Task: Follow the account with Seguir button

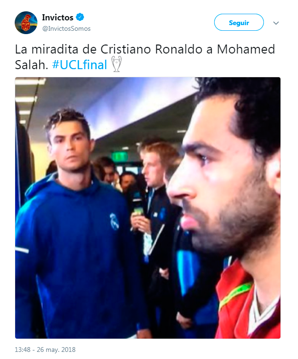Action: pos(239,22)
